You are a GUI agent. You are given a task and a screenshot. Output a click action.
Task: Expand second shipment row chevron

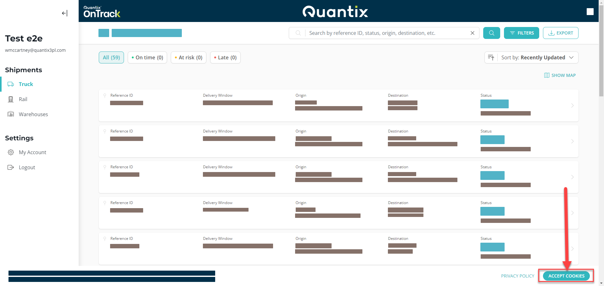[572, 141]
